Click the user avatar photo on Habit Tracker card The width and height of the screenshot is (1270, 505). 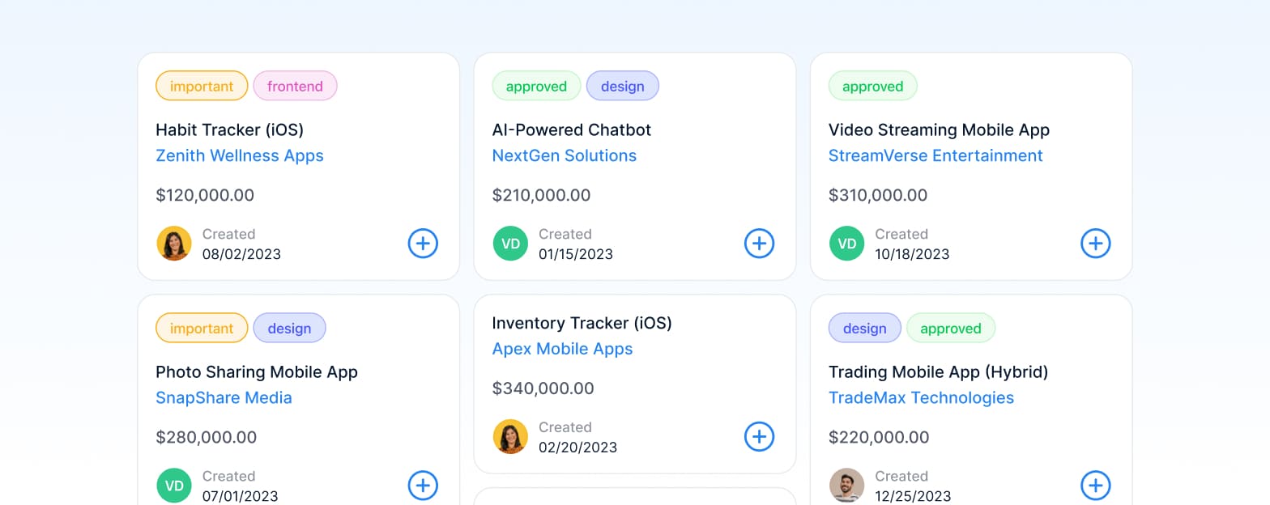tap(174, 244)
